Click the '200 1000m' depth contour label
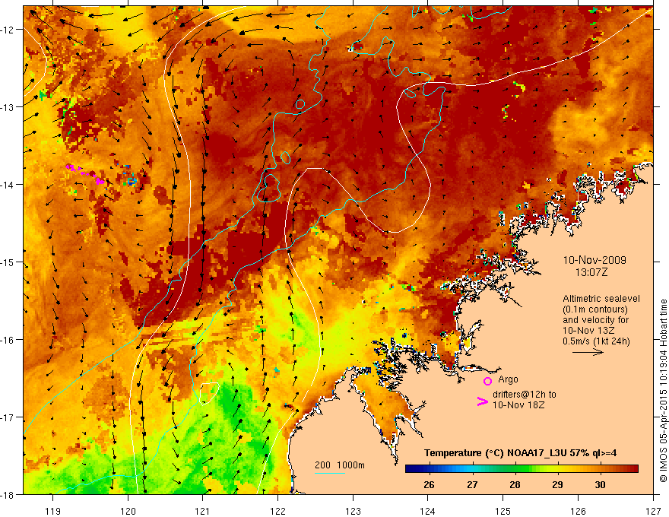This screenshot has width=669, height=517. pos(340,465)
